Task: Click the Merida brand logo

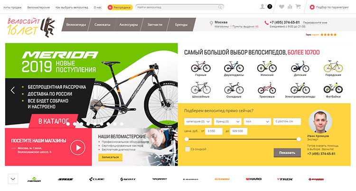Action: click(34, 179)
